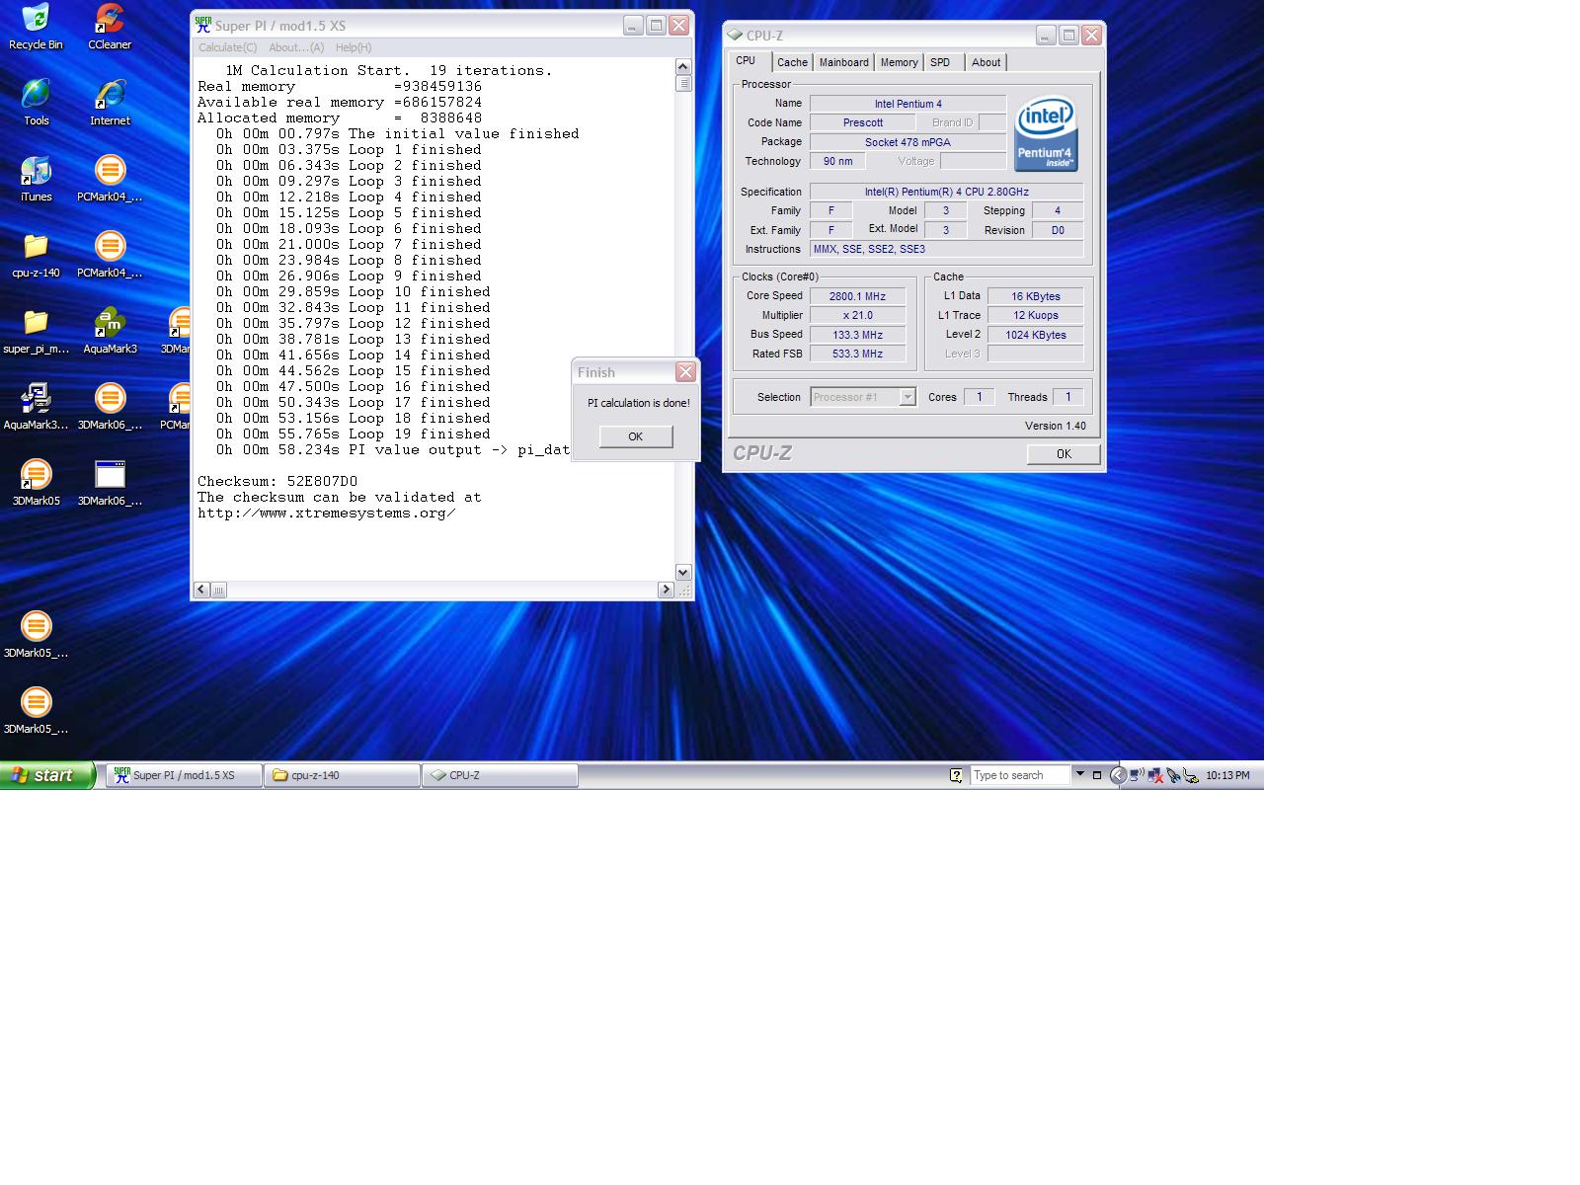Close the Finish dialog with the X
1580x1185 pixels.
(x=685, y=371)
